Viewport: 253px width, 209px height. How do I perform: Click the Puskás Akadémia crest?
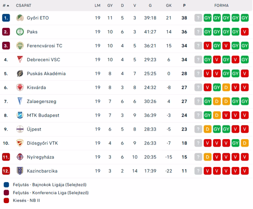[19, 73]
